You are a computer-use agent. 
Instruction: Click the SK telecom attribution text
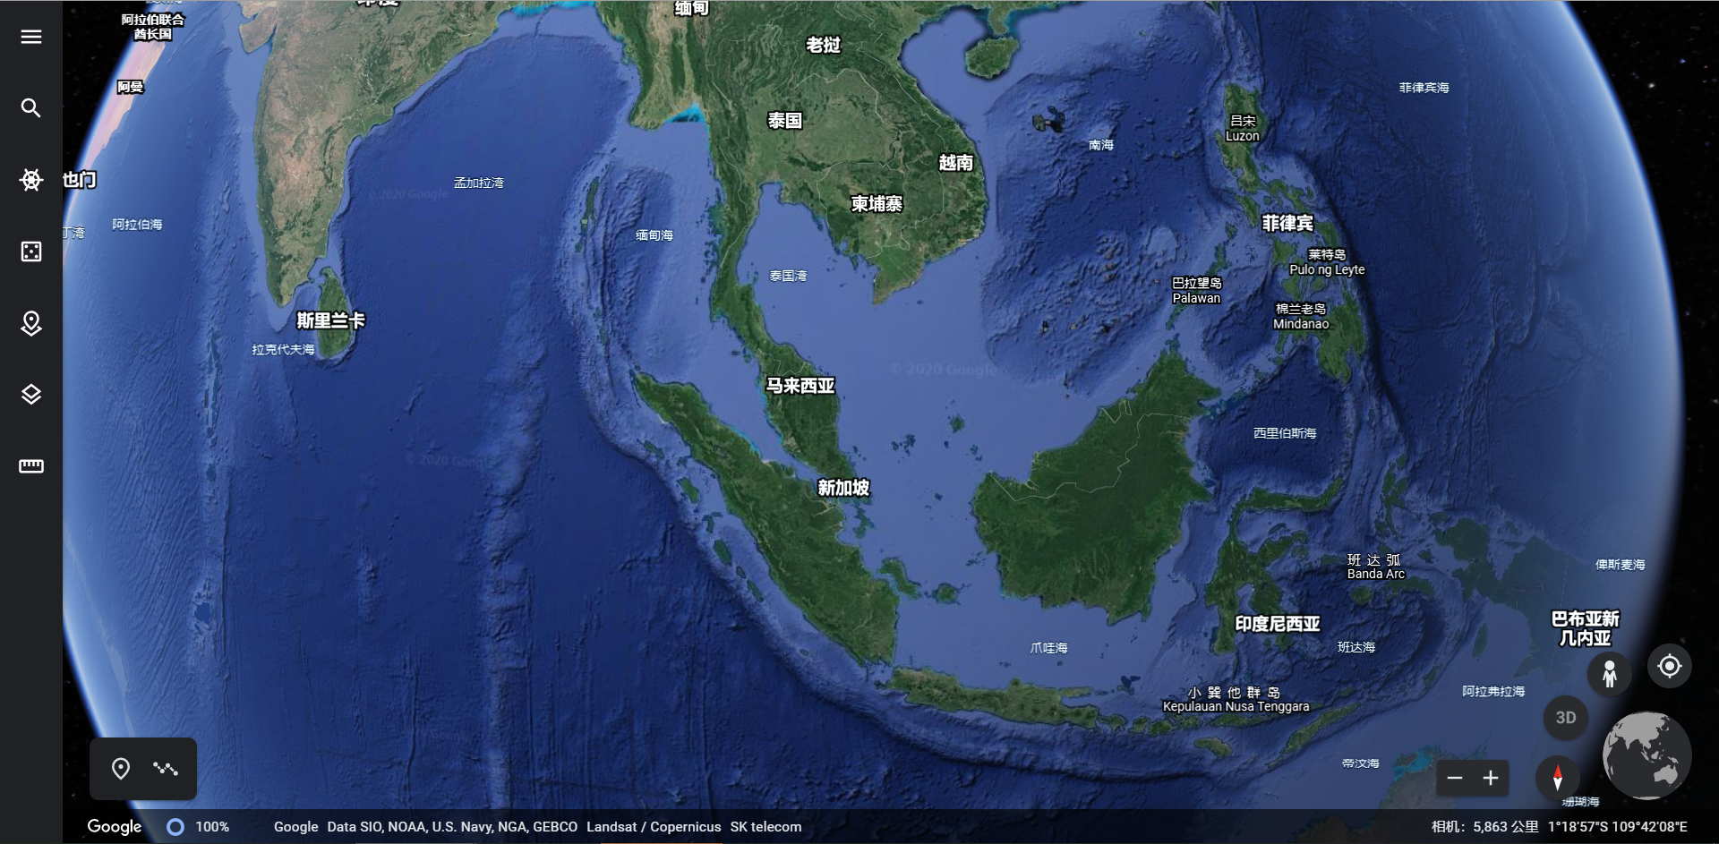tap(765, 827)
